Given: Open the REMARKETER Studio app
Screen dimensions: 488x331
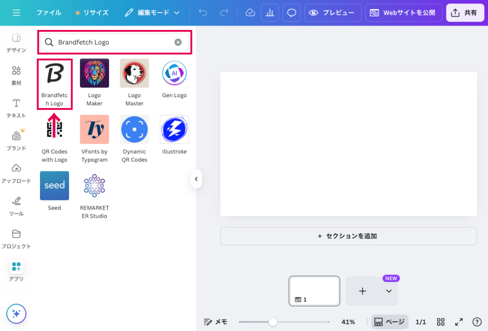Looking at the screenshot, I should (94, 195).
